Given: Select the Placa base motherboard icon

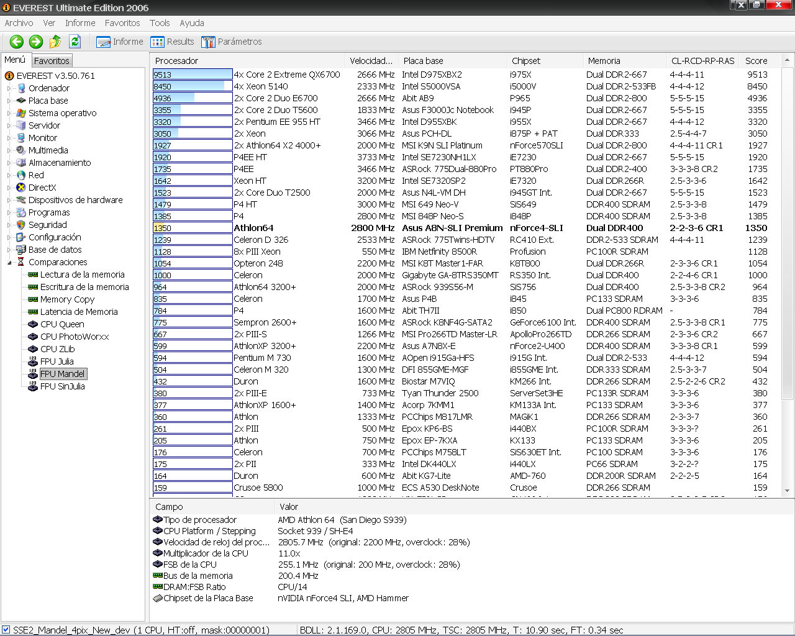Looking at the screenshot, I should coord(21,101).
